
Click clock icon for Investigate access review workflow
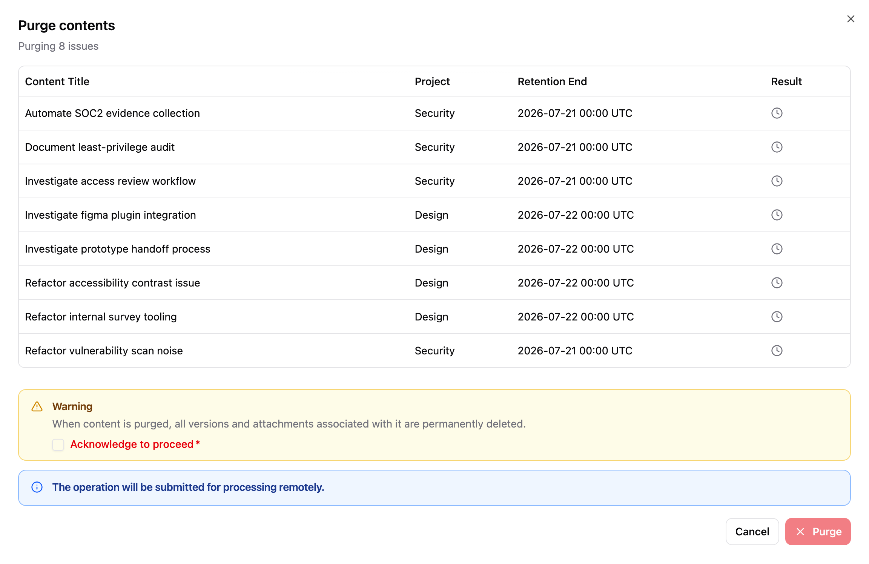click(777, 181)
